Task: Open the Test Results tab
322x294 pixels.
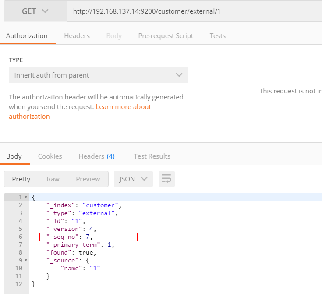Action: [x=152, y=156]
